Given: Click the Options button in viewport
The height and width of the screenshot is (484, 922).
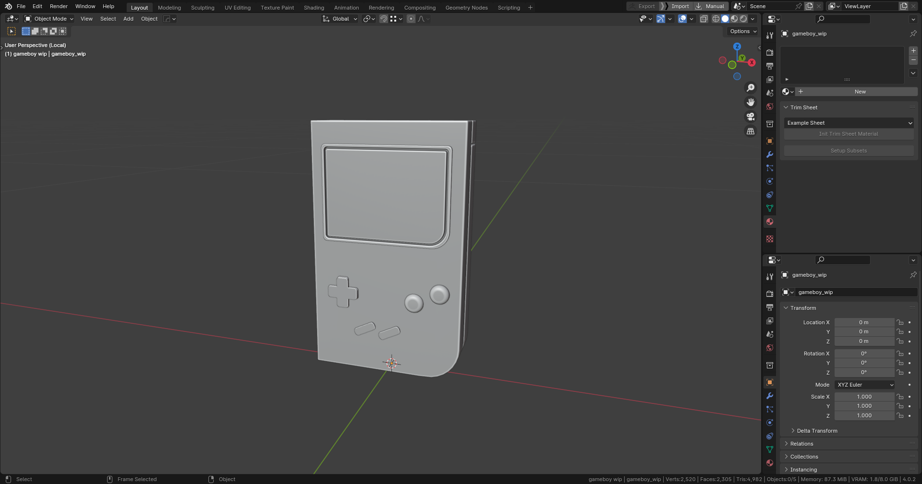Looking at the screenshot, I should [743, 31].
